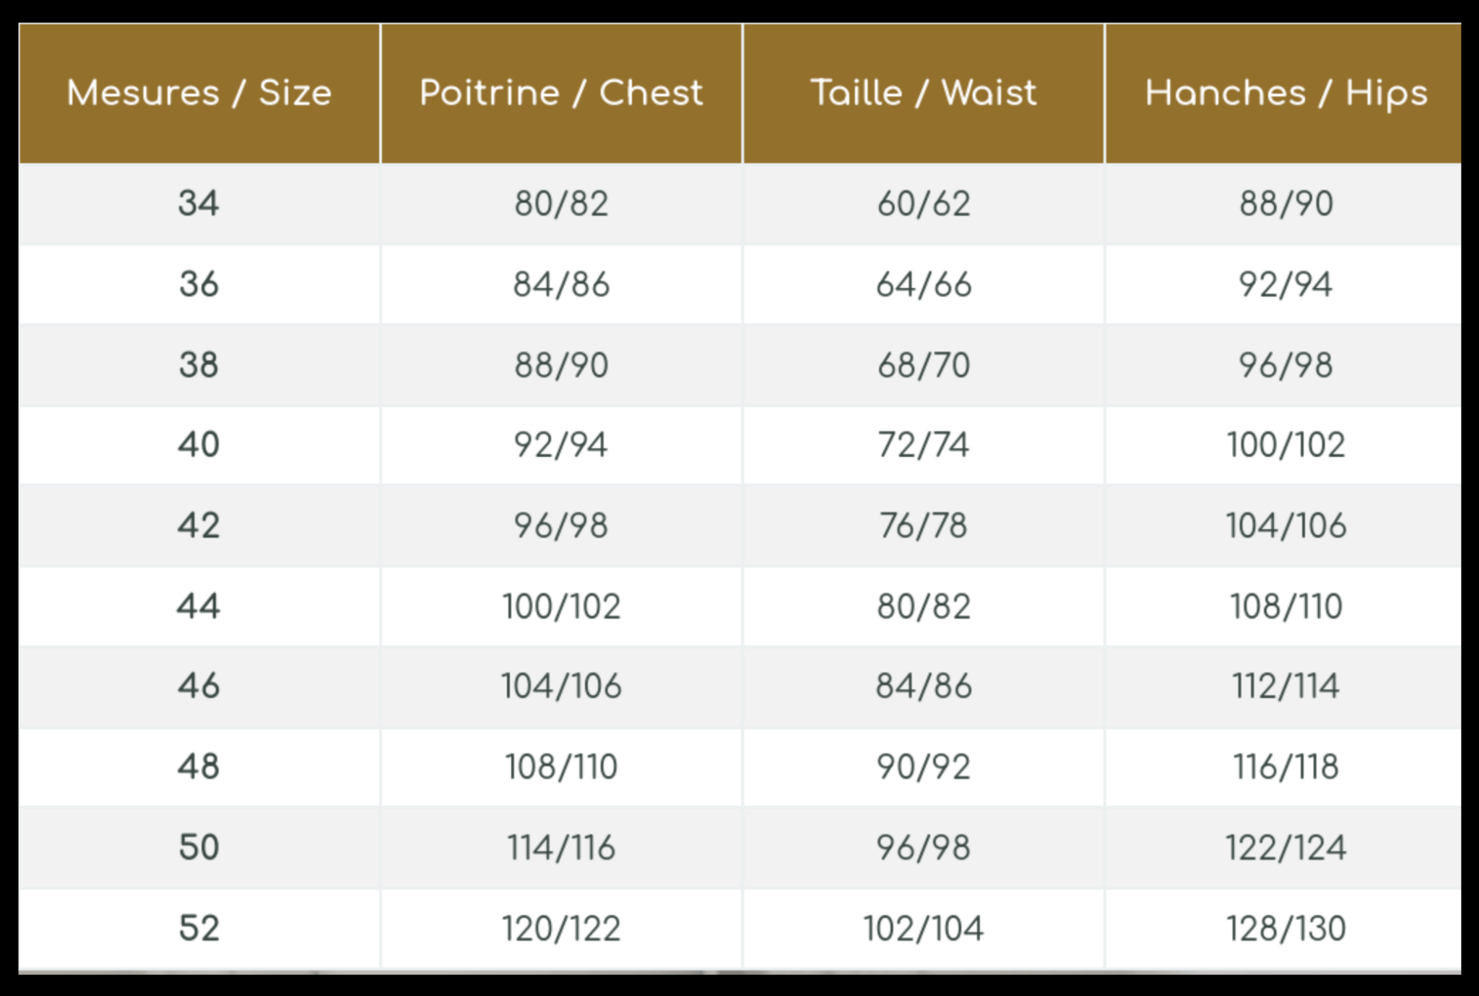Click the waist value 60/62 for size 34
1479x996 pixels.
pyautogui.click(x=924, y=204)
